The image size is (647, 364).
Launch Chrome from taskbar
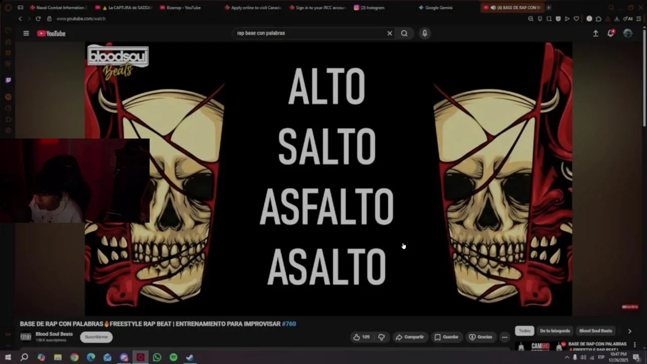[x=74, y=357]
